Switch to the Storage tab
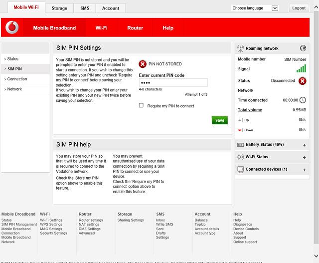This screenshot has height=263, width=319. click(59, 8)
